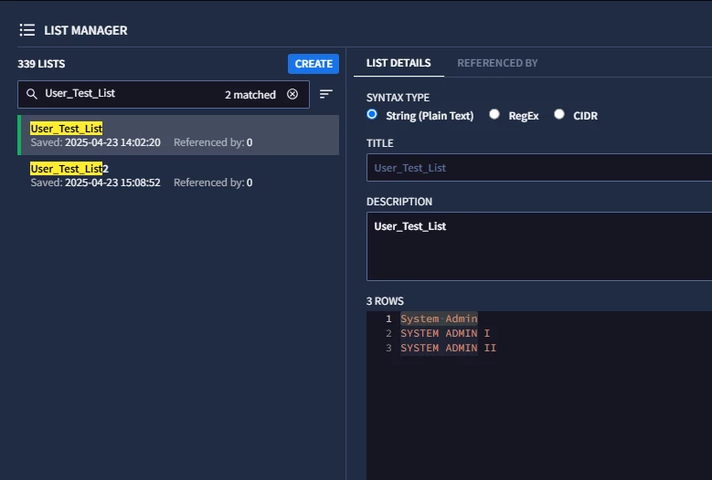Image resolution: width=712 pixels, height=480 pixels.
Task: Switch to the Referenced By tab
Action: [x=497, y=63]
